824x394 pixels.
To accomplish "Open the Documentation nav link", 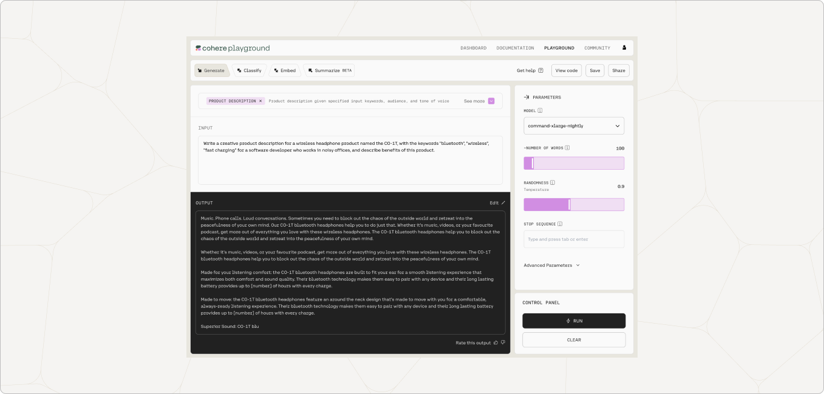I will (x=516, y=48).
